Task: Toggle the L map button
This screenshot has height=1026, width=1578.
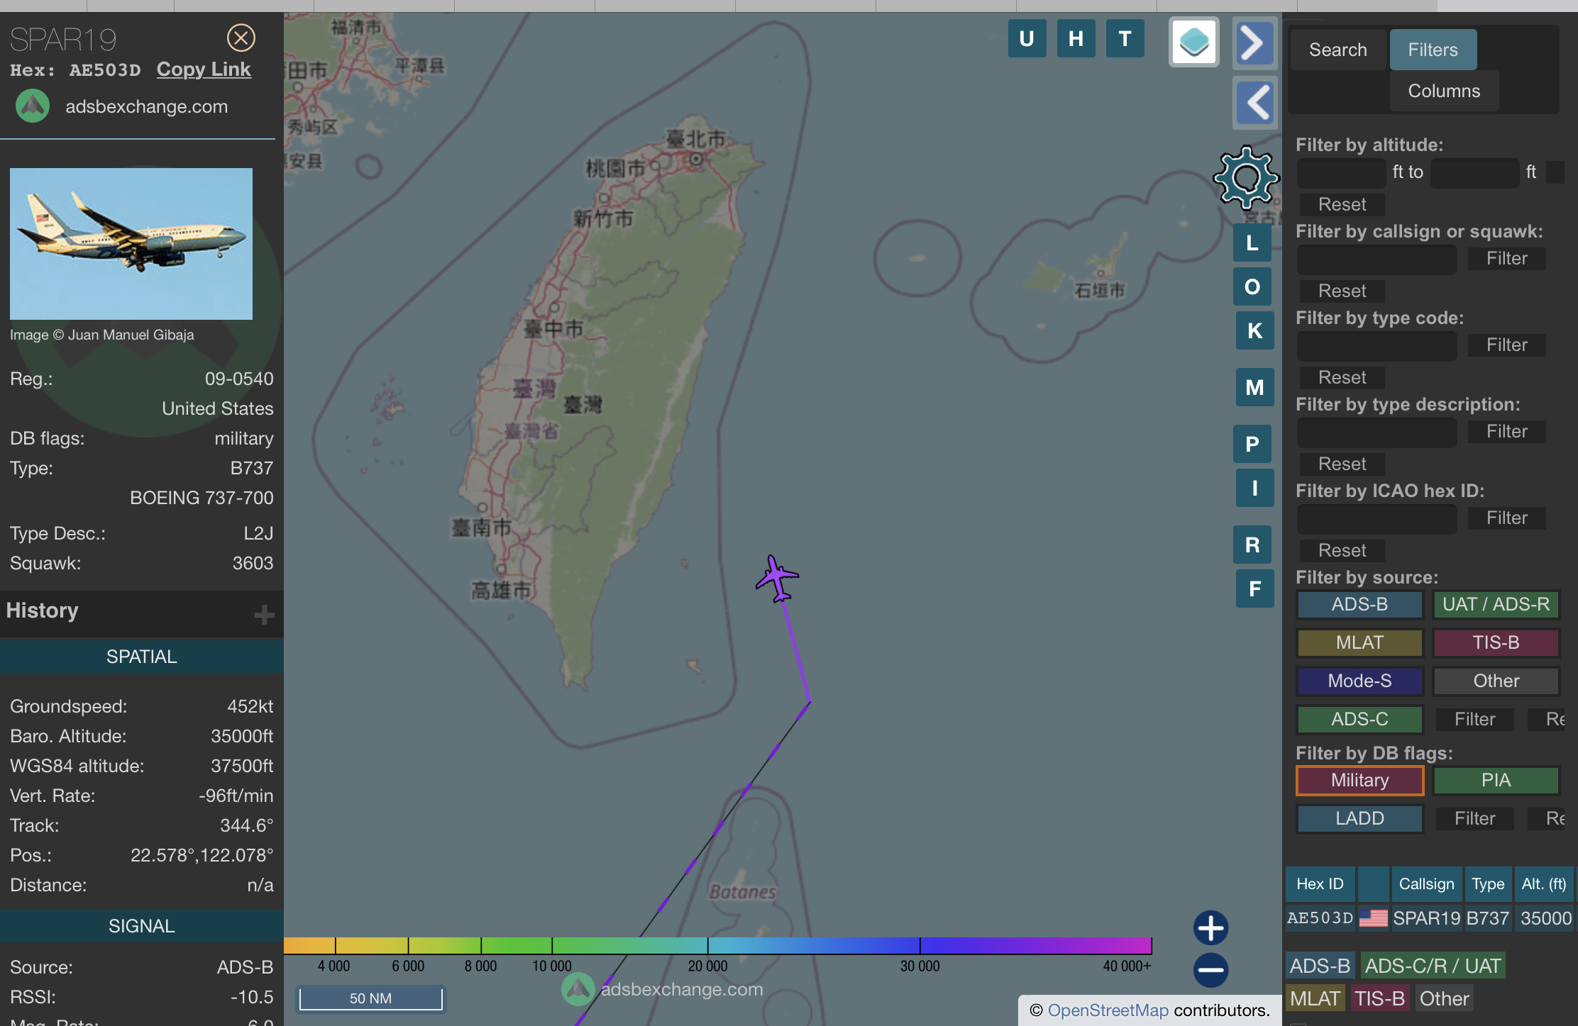Action: [x=1252, y=243]
